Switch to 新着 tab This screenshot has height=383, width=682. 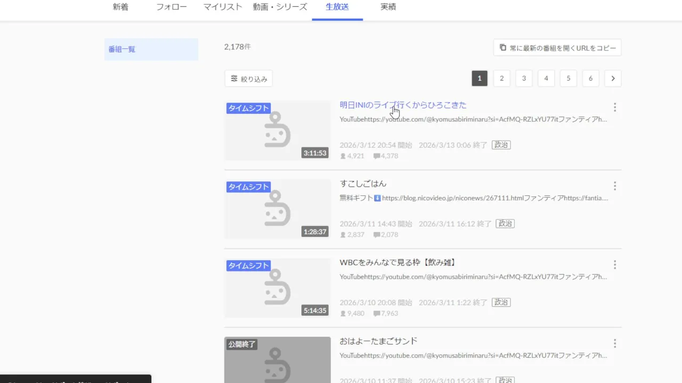[120, 7]
